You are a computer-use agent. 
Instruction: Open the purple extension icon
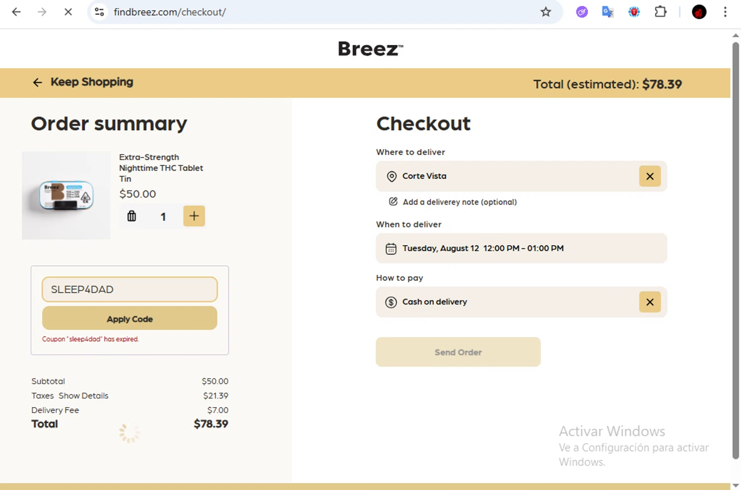pos(582,12)
